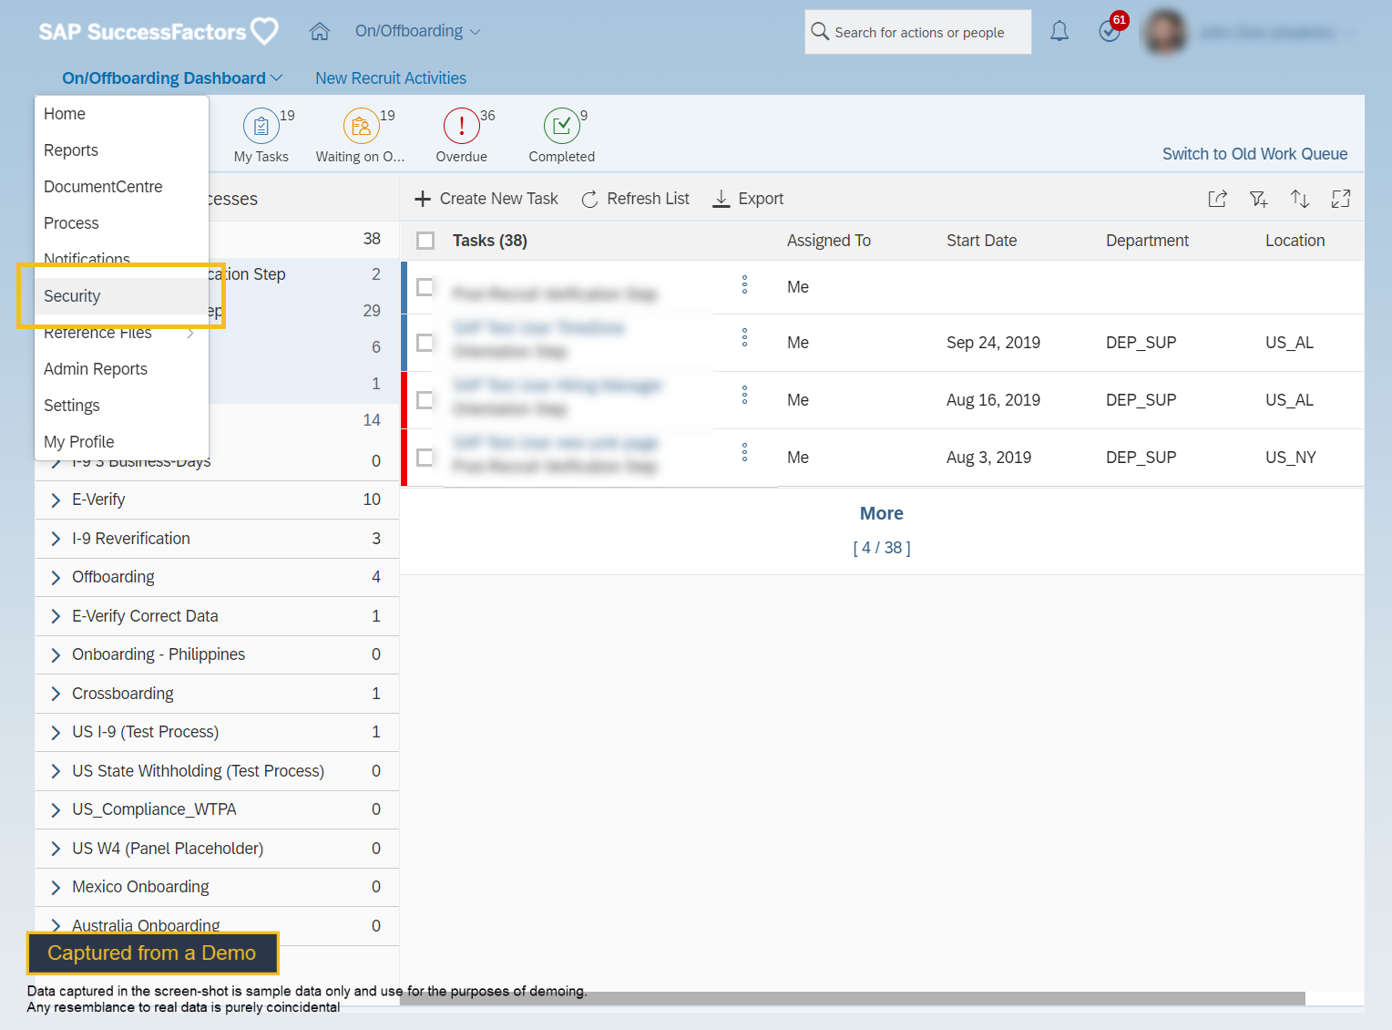
Task: Expand the Offboarding process
Action: 56,577
